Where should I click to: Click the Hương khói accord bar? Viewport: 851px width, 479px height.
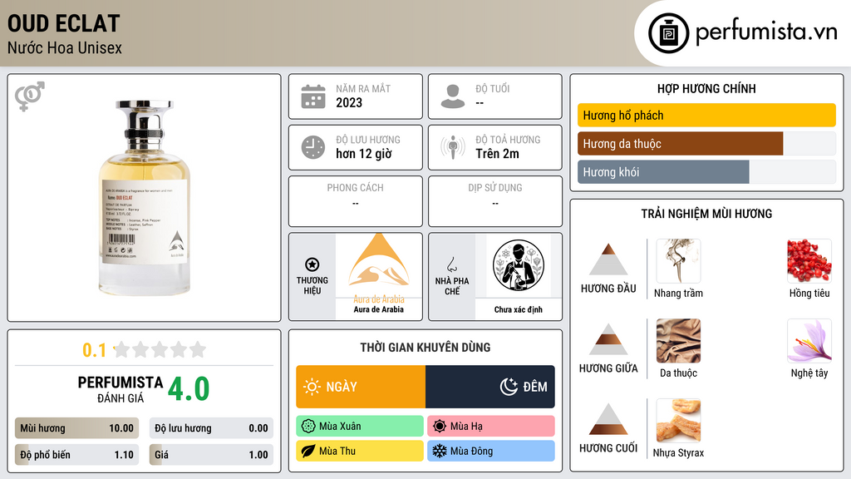click(x=706, y=172)
